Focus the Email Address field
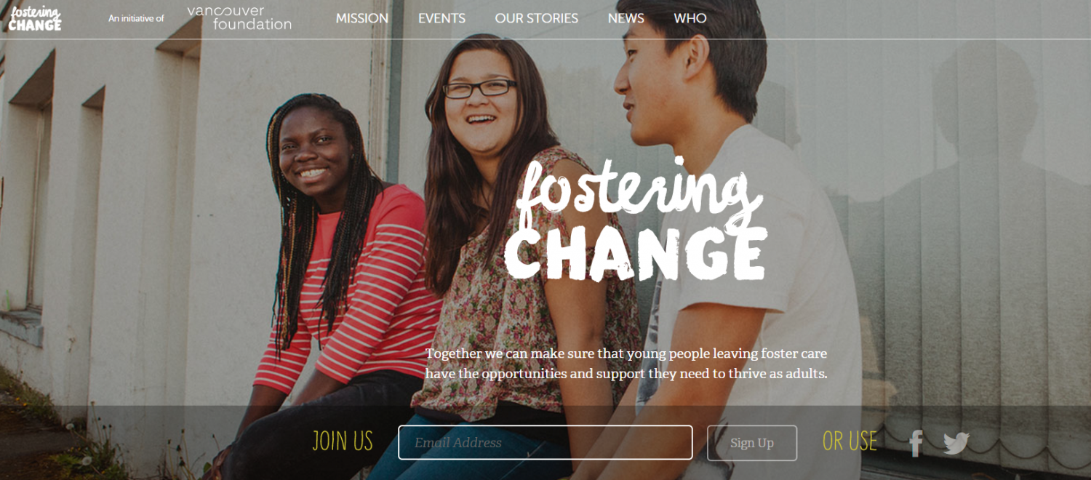This screenshot has width=1091, height=480. [545, 442]
